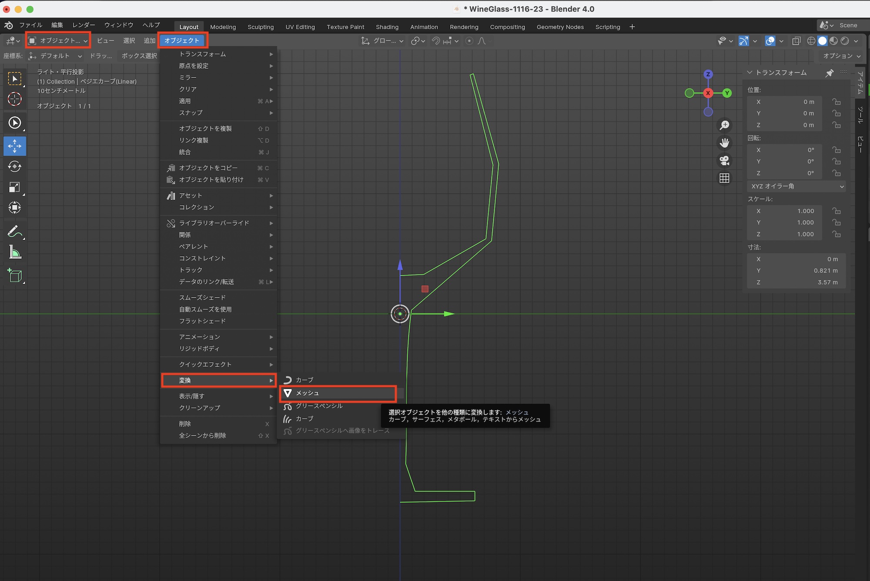Click the Add Cube tool icon
870x581 pixels.
14,276
